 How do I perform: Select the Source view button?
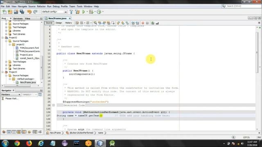49,23
